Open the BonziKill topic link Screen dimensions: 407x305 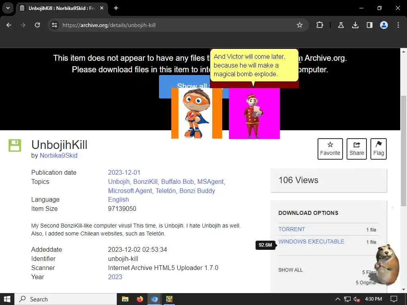click(145, 181)
